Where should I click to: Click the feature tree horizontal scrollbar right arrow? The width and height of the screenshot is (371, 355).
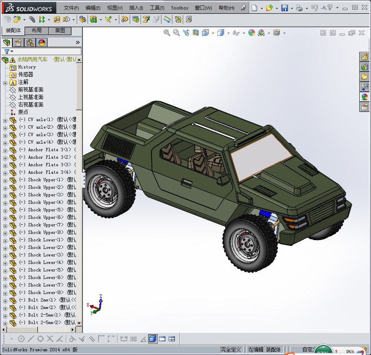(73, 330)
